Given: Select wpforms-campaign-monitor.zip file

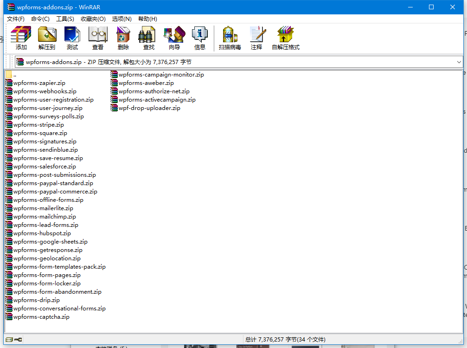Looking at the screenshot, I should [157, 75].
